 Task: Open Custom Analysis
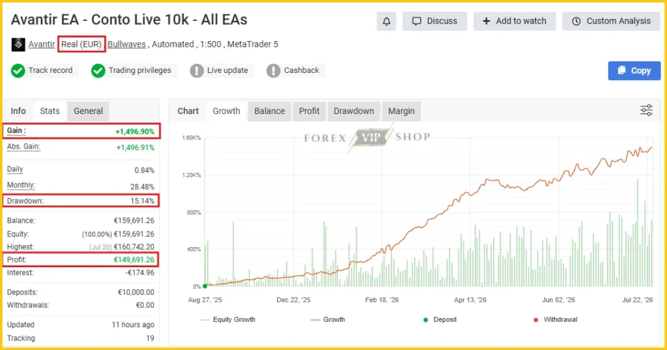tap(611, 22)
